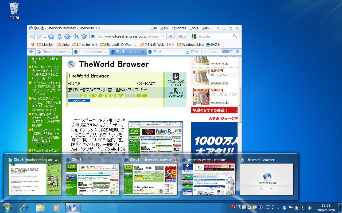Open the File menu
The height and width of the screenshot is (213, 342).
click(x=154, y=28)
